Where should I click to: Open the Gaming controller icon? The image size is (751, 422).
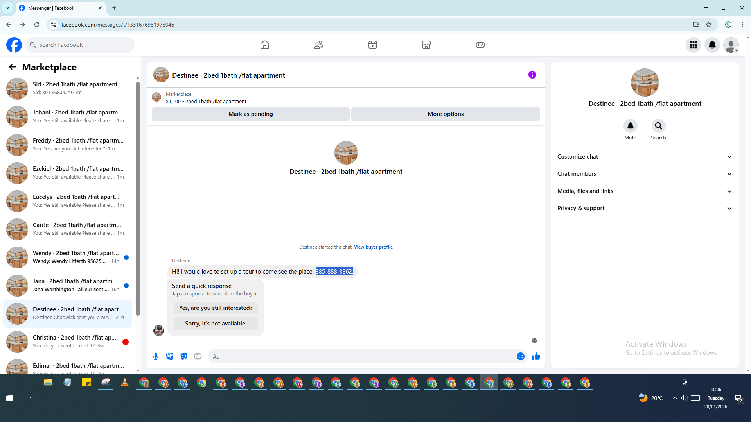tap(480, 45)
